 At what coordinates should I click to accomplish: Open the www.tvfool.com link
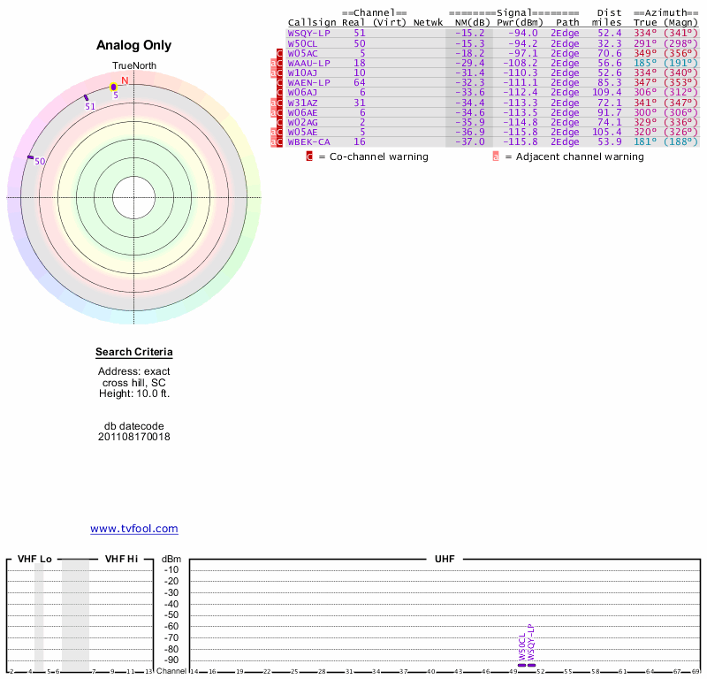point(134,529)
